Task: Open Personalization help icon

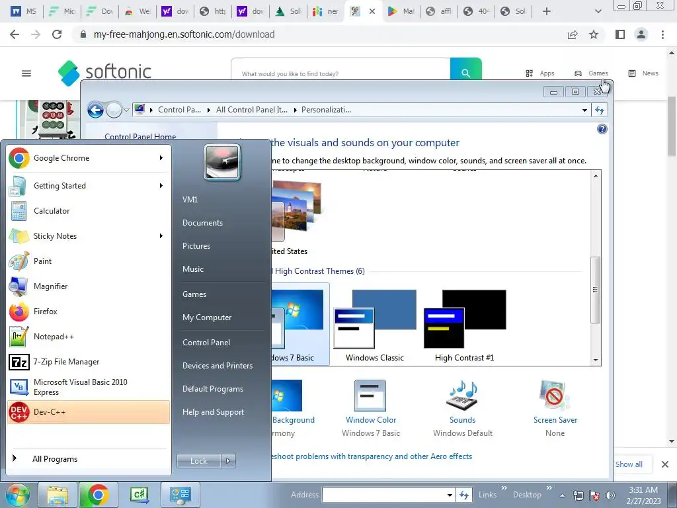Action: (602, 129)
